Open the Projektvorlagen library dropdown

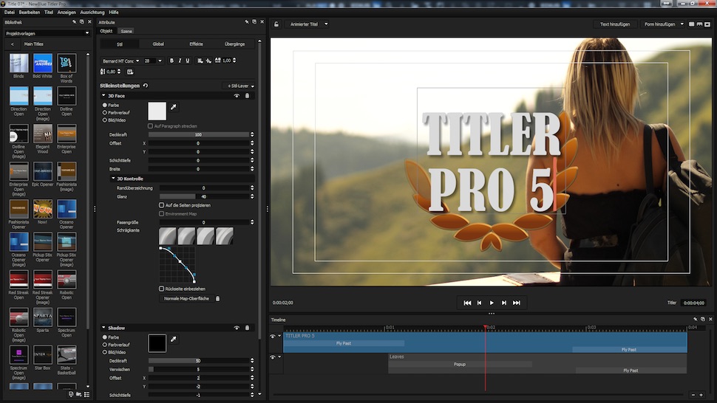coord(46,33)
